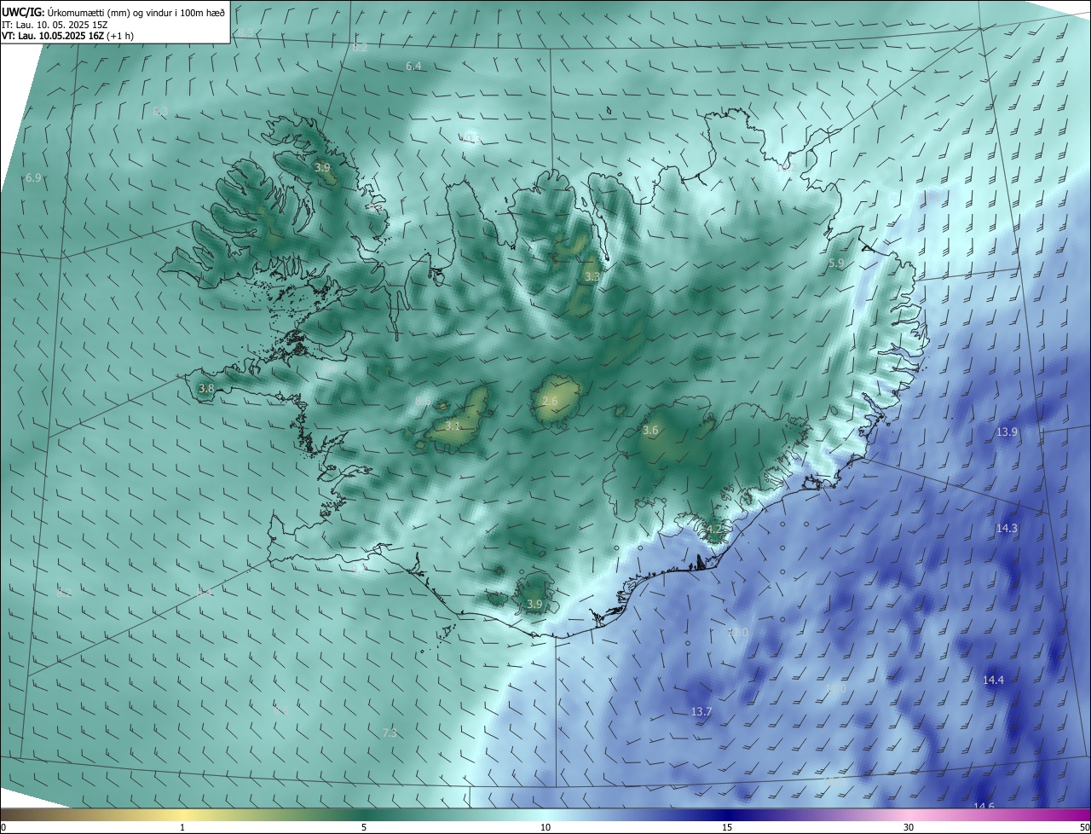
Task: Click the 14.3 value over the sea
Action: coord(1007,529)
